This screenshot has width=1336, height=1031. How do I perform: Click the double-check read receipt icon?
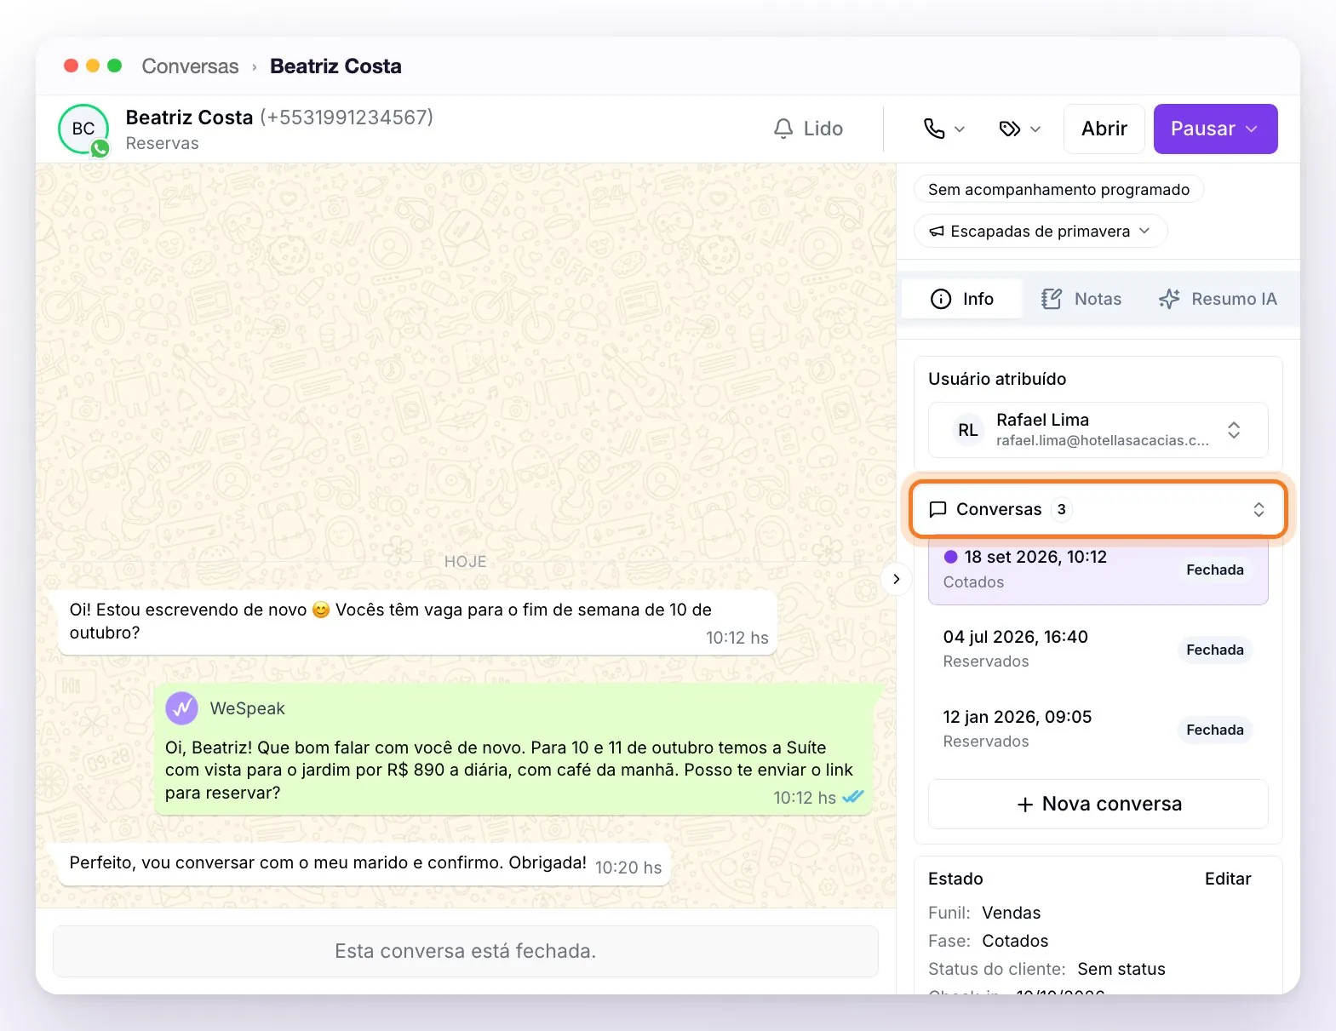coord(852,797)
